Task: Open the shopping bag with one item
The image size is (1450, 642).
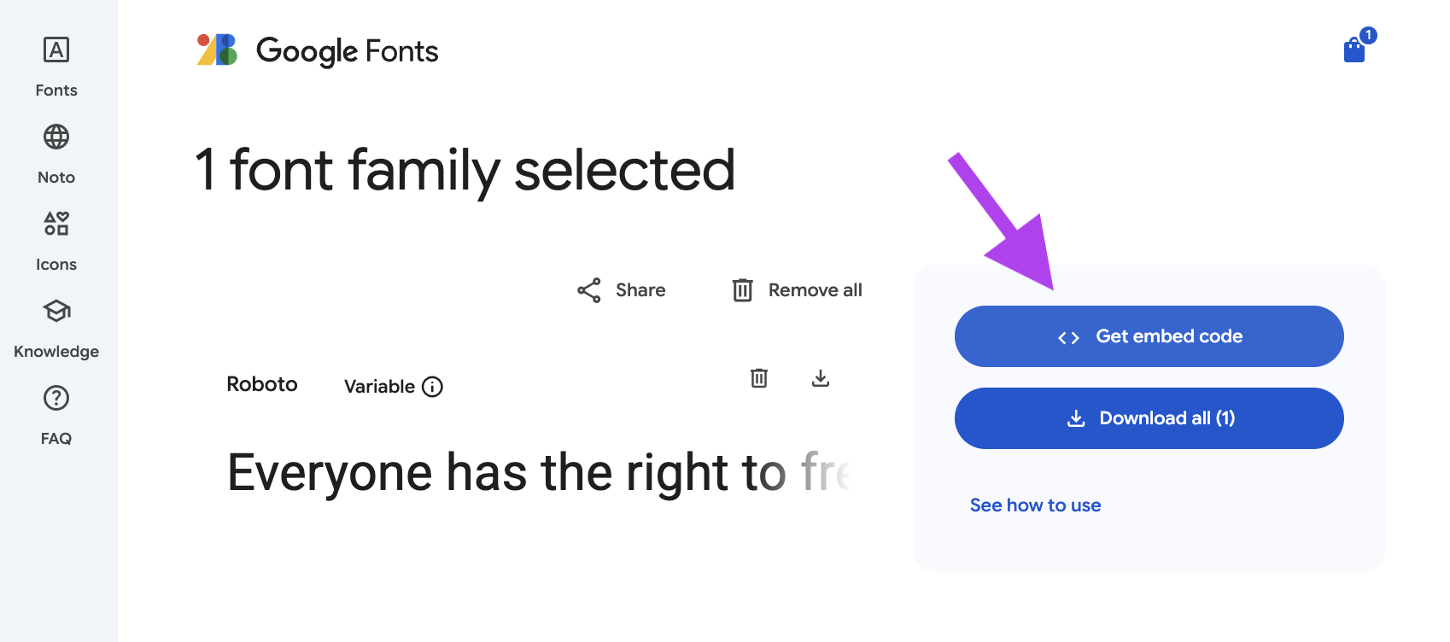Action: (x=1358, y=48)
